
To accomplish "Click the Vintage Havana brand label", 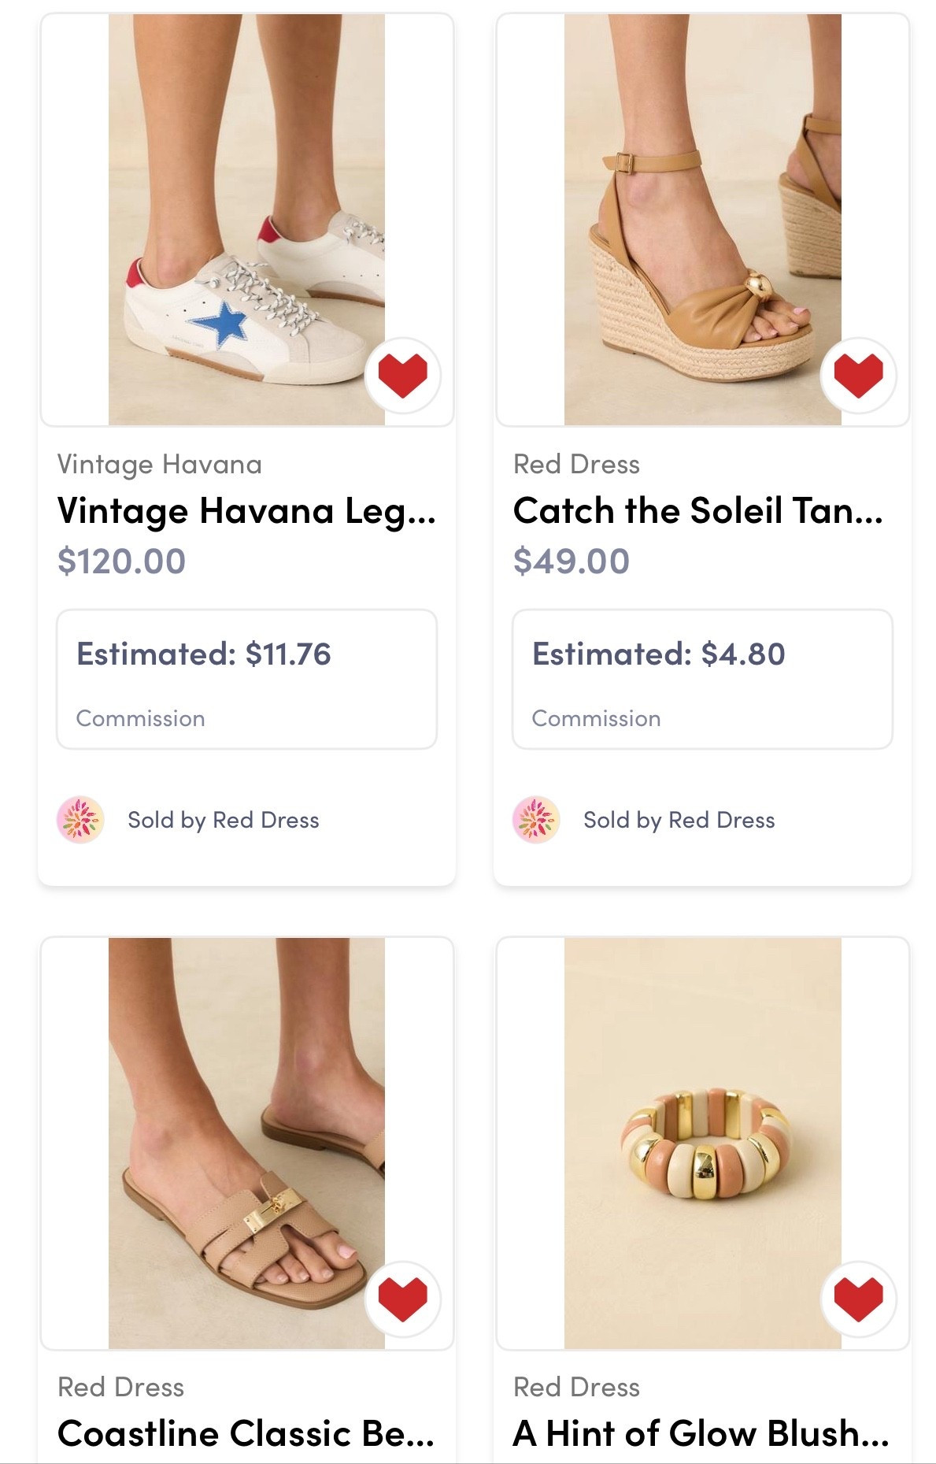I will tap(160, 465).
